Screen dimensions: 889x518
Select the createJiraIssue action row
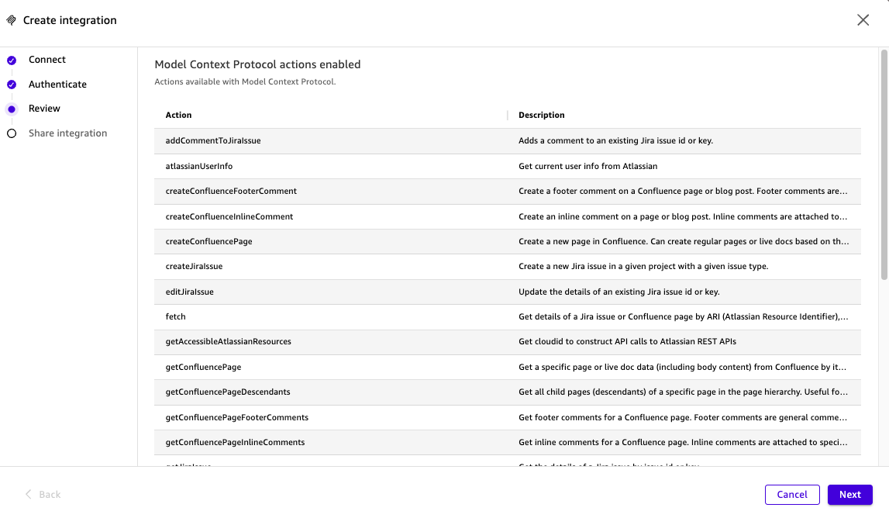[x=194, y=267]
